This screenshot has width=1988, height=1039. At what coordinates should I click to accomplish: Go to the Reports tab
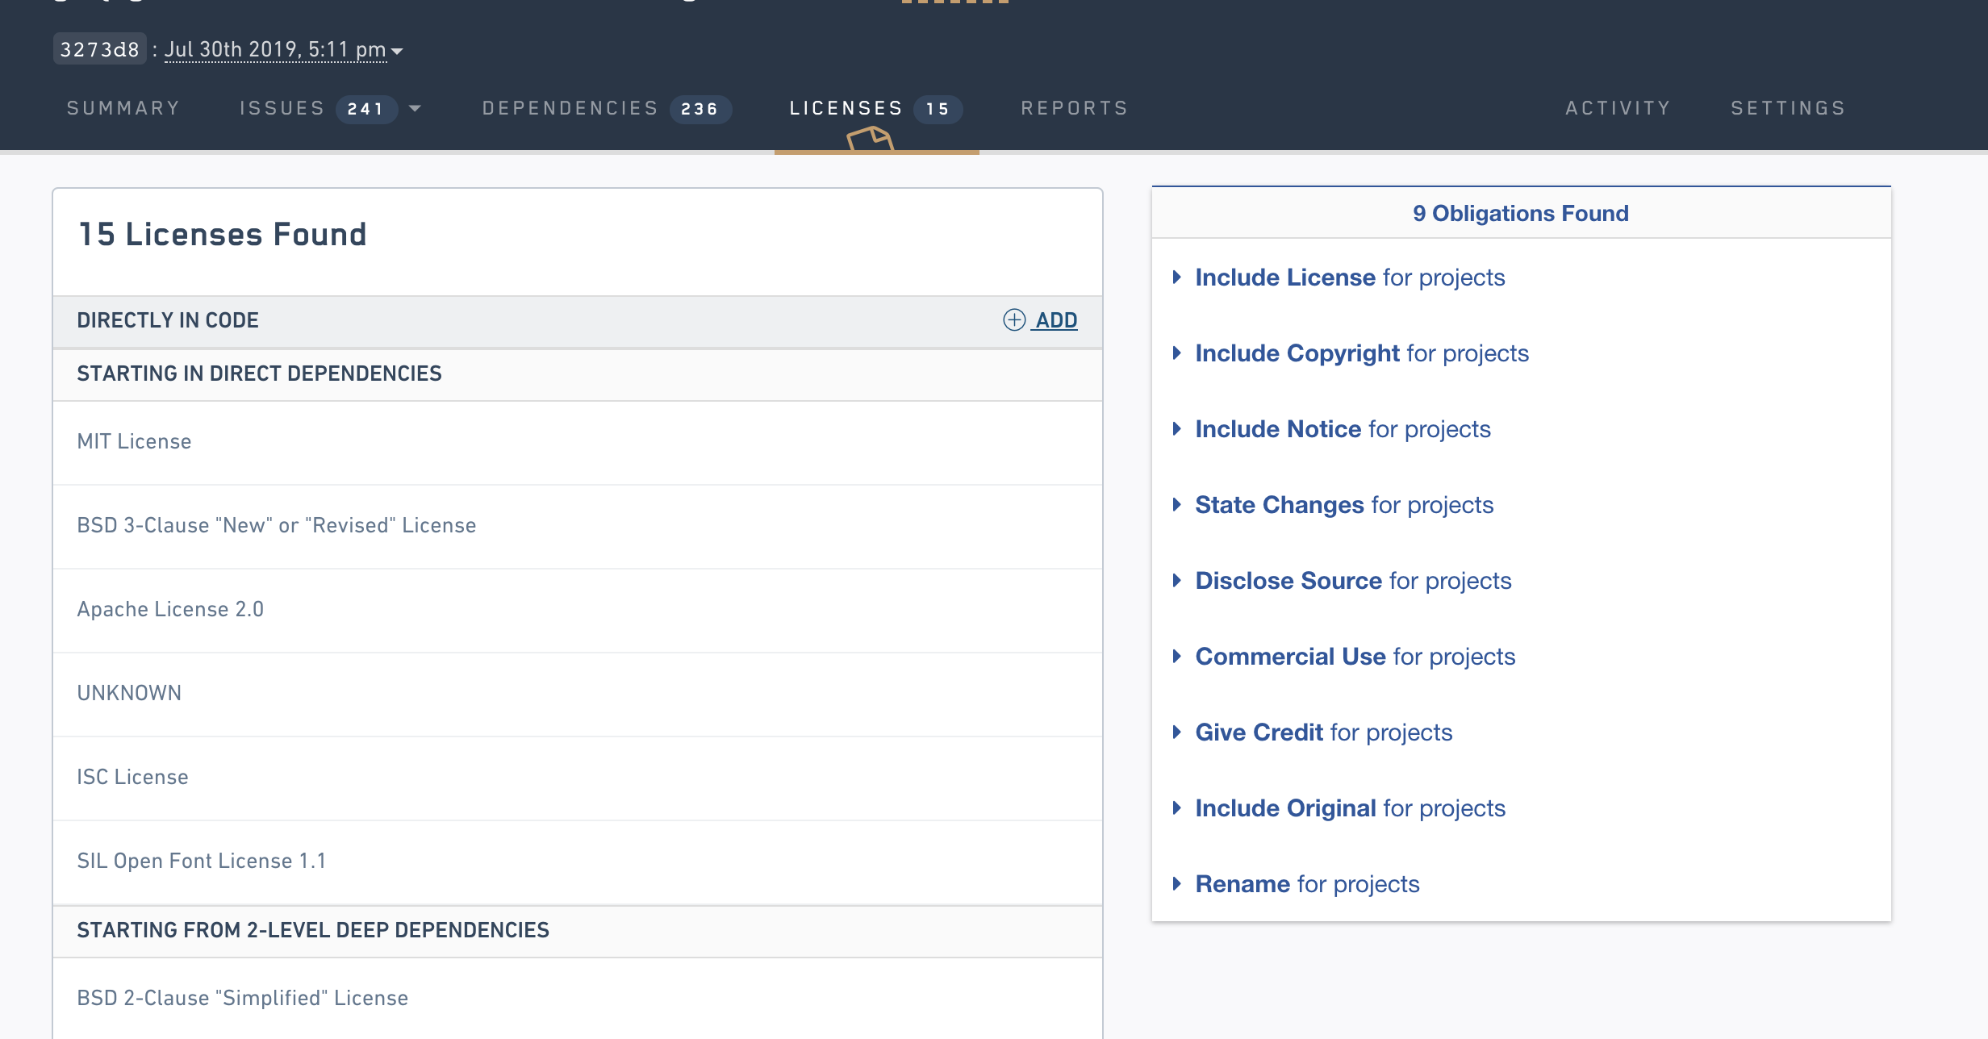1074,108
